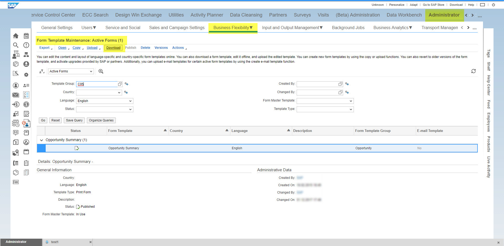Select the test1 tab at the bottom
Image resolution: width=504 pixels, height=246 pixels.
55,242
